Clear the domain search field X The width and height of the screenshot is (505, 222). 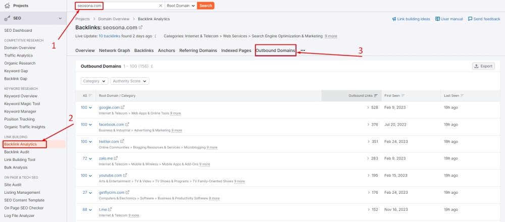161,6
